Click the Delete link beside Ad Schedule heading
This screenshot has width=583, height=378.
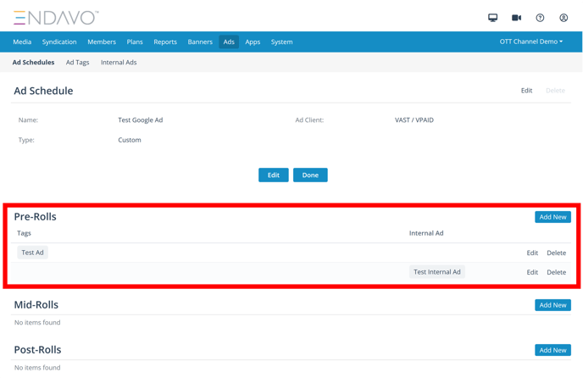coord(555,91)
